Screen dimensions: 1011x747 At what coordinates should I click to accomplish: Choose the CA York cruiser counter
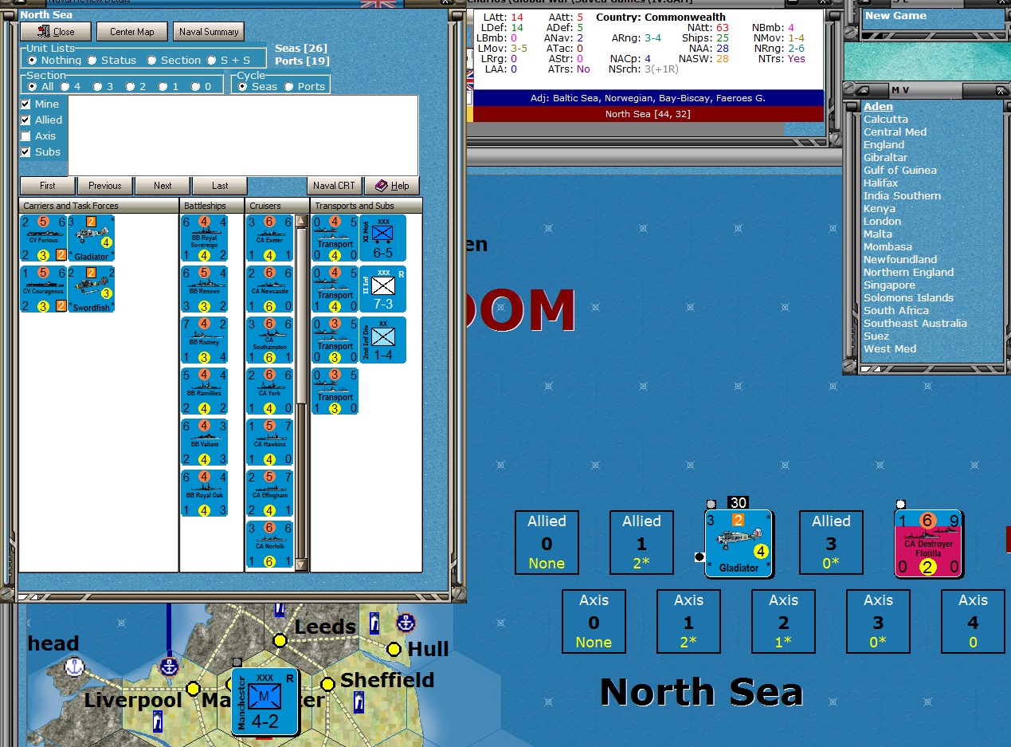click(x=269, y=391)
